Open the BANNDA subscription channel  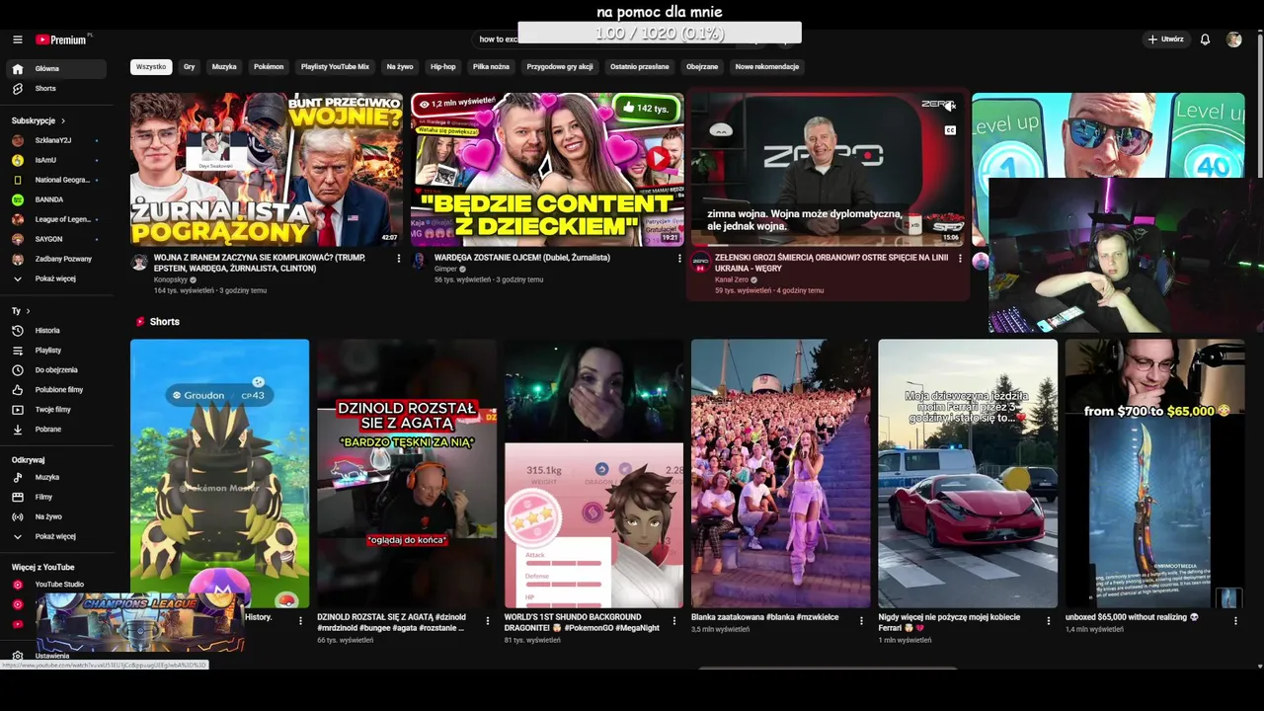tap(56, 199)
